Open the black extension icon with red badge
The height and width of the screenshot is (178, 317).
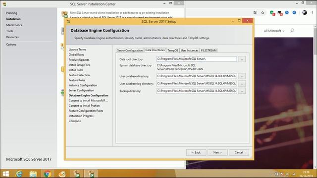click(280, 13)
